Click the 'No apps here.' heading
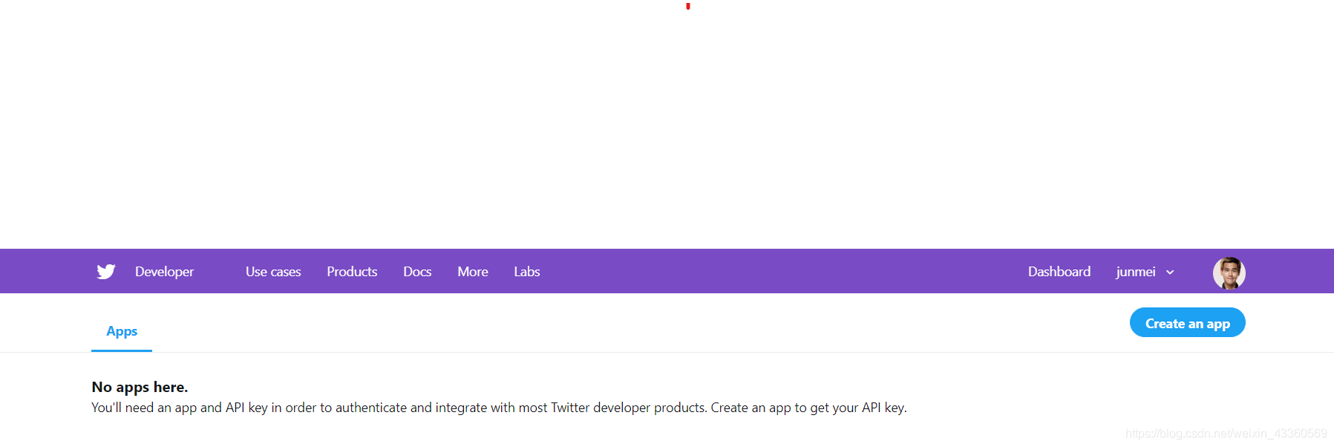Screen dimensions: 1334x447 140,387
